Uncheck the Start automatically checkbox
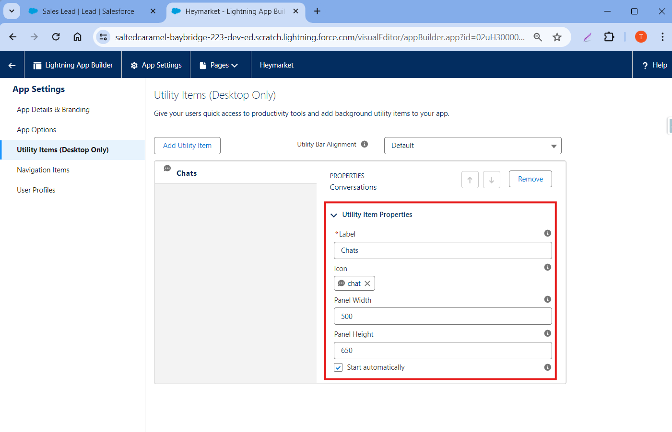This screenshot has width=672, height=432. (339, 367)
